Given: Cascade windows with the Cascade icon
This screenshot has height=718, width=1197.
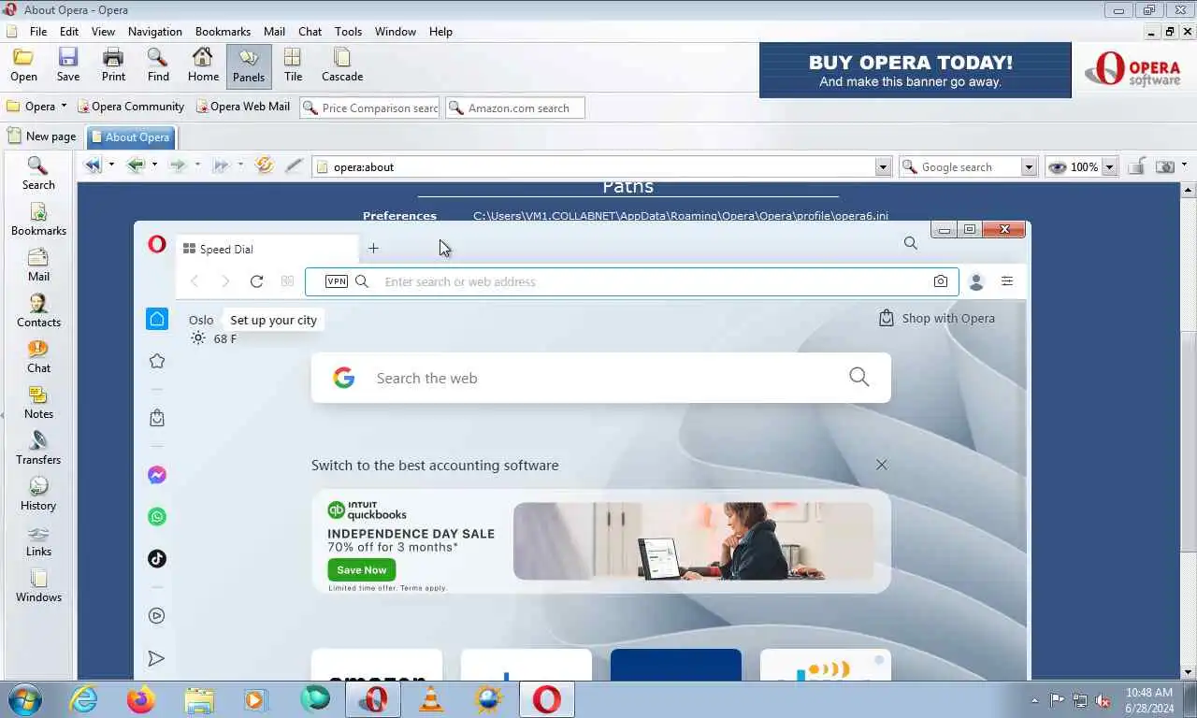Looking at the screenshot, I should pyautogui.click(x=342, y=65).
